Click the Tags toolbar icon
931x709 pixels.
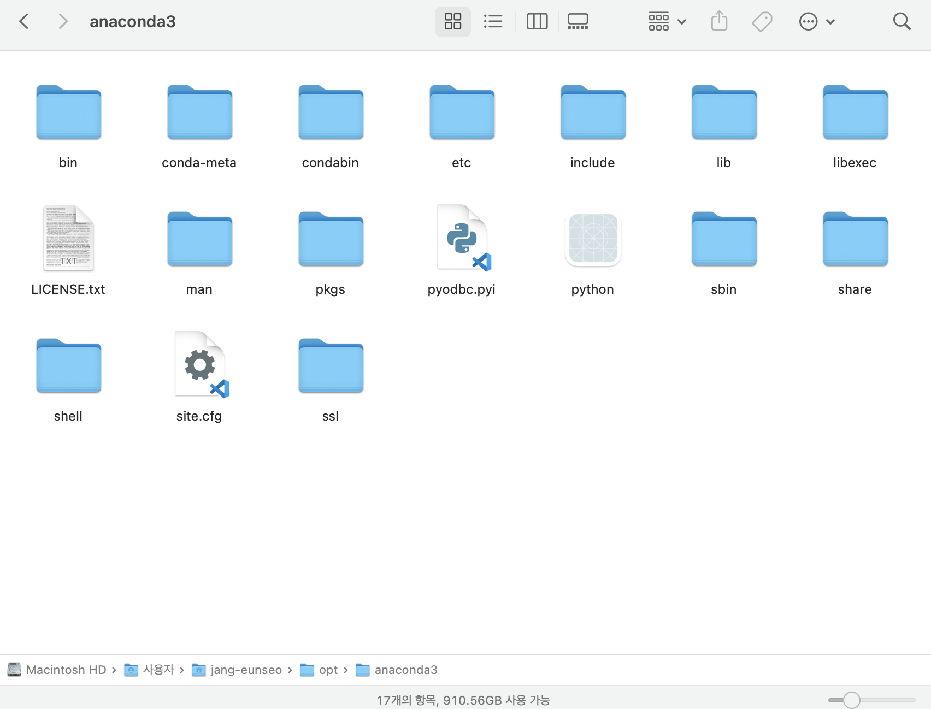tap(762, 22)
